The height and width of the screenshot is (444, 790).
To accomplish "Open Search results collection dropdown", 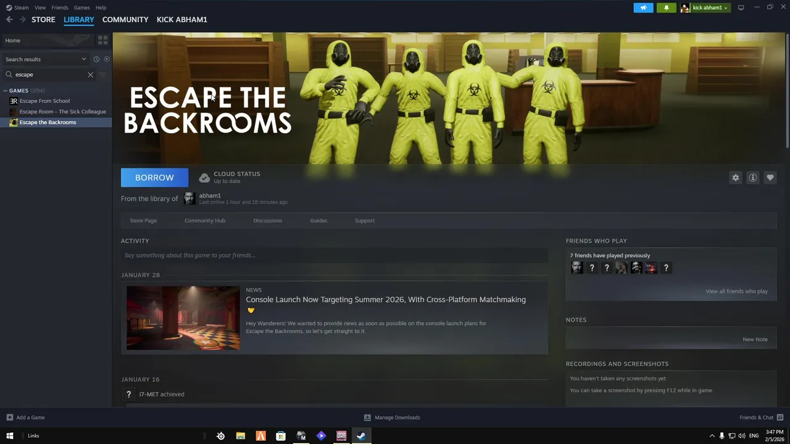I will 46,59.
